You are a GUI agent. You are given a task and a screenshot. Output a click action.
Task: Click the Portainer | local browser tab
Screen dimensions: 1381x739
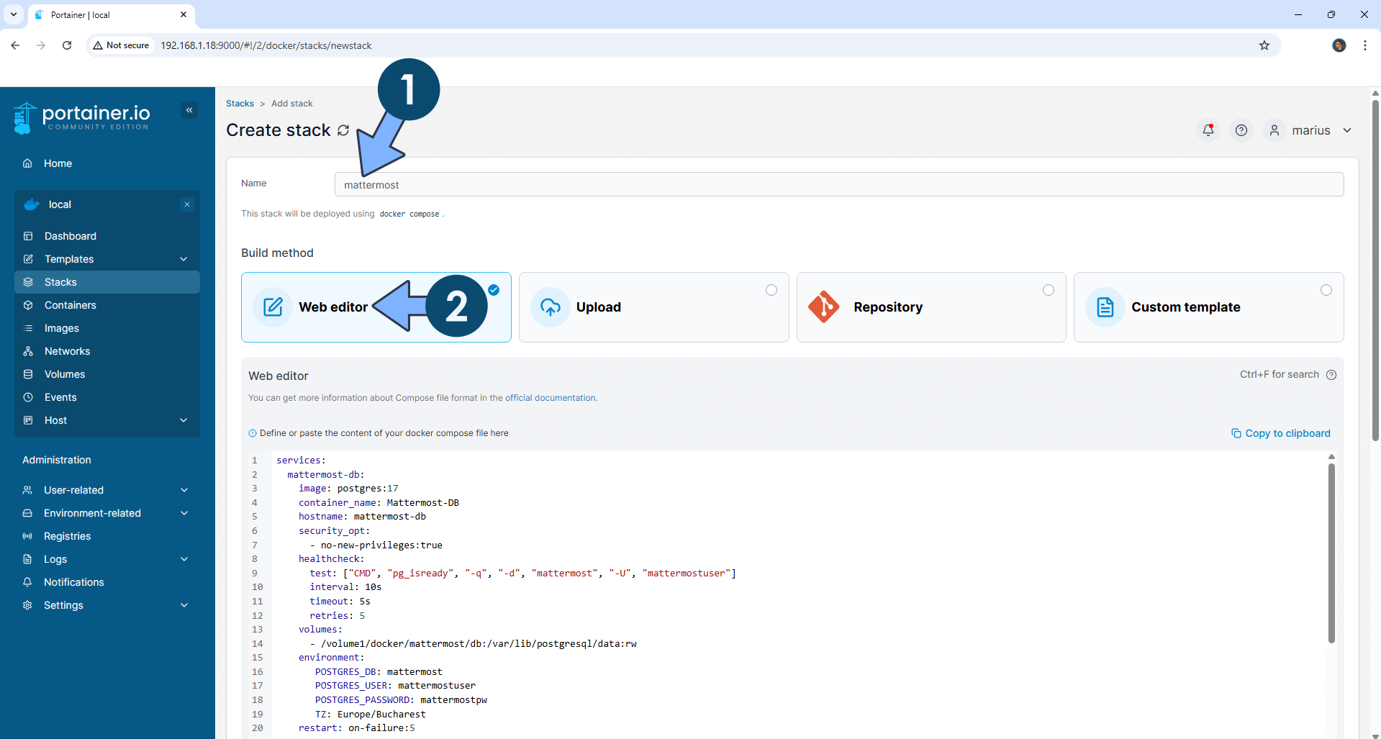click(112, 14)
